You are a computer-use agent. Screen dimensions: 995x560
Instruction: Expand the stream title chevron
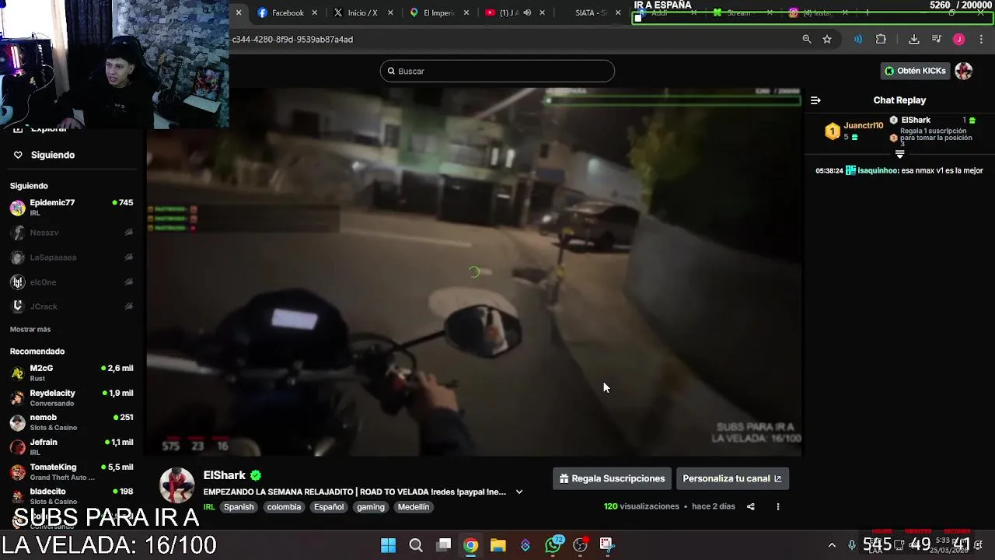[519, 492]
